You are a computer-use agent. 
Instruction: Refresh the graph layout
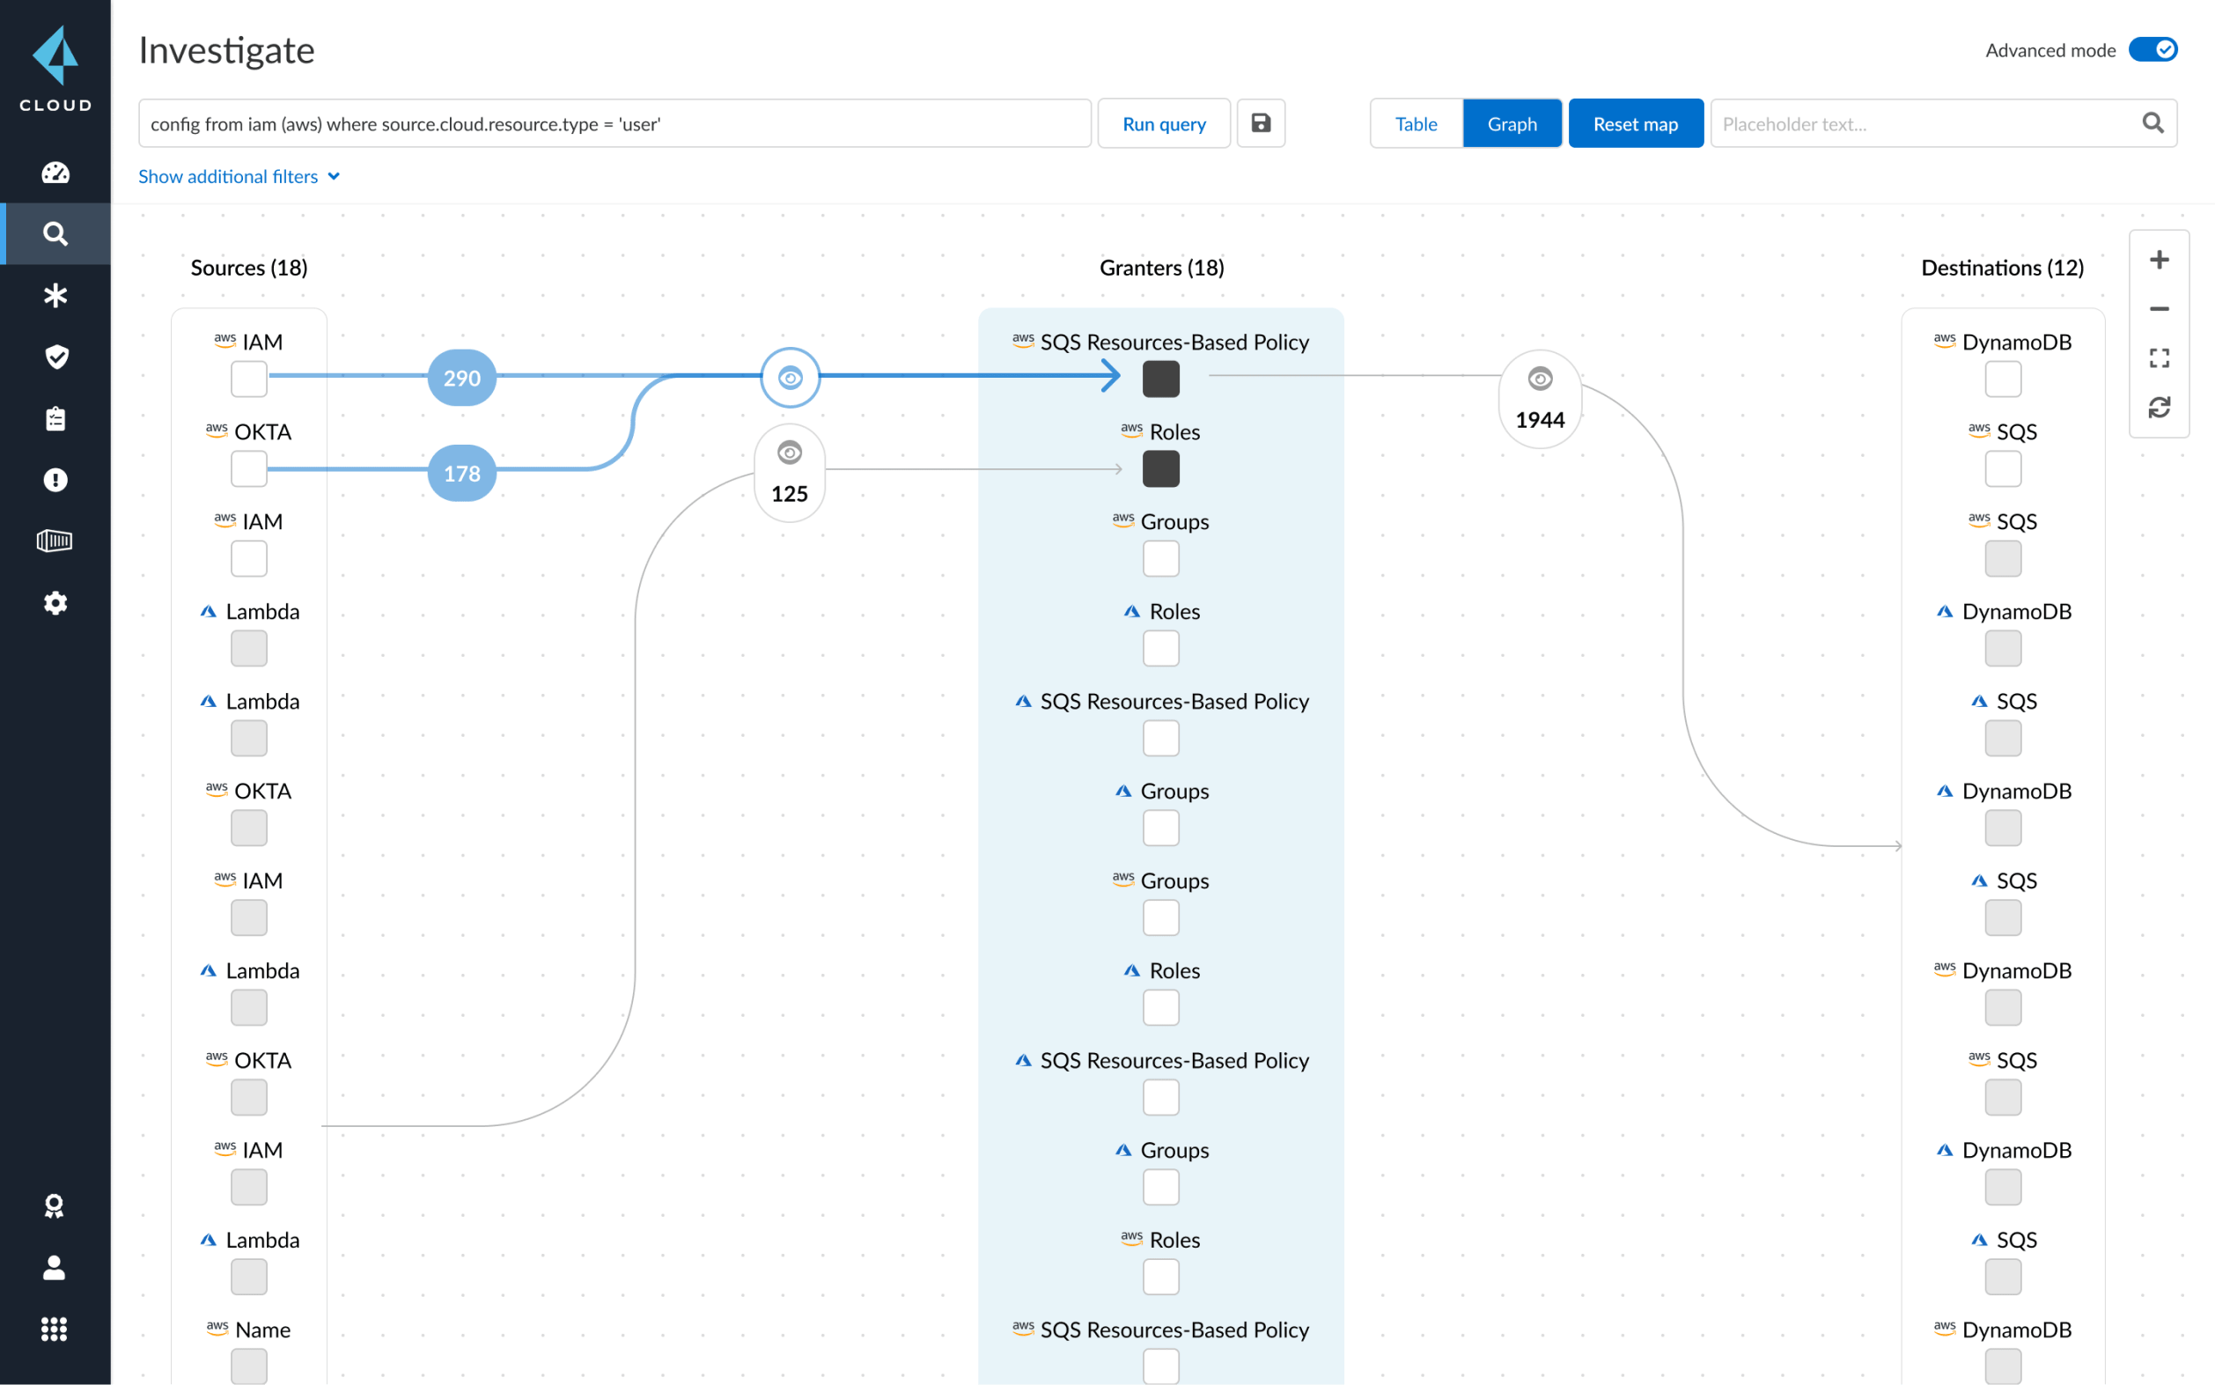(x=2160, y=407)
